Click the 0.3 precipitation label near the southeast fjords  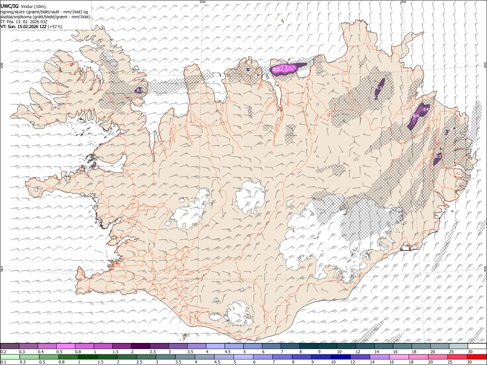(x=438, y=156)
